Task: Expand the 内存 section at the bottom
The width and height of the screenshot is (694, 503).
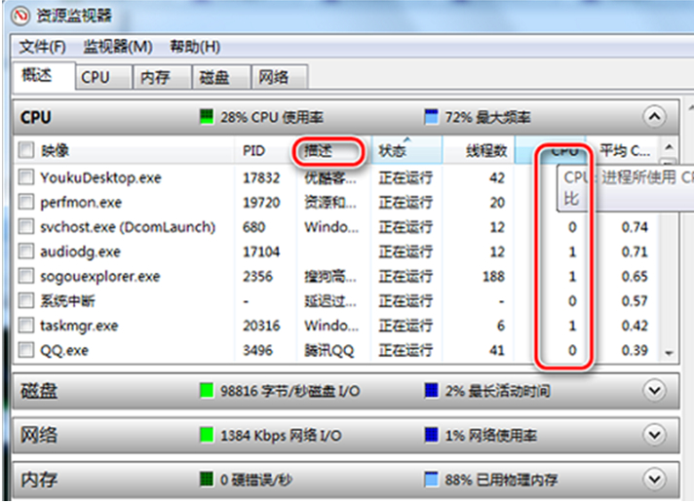Action: tap(654, 479)
